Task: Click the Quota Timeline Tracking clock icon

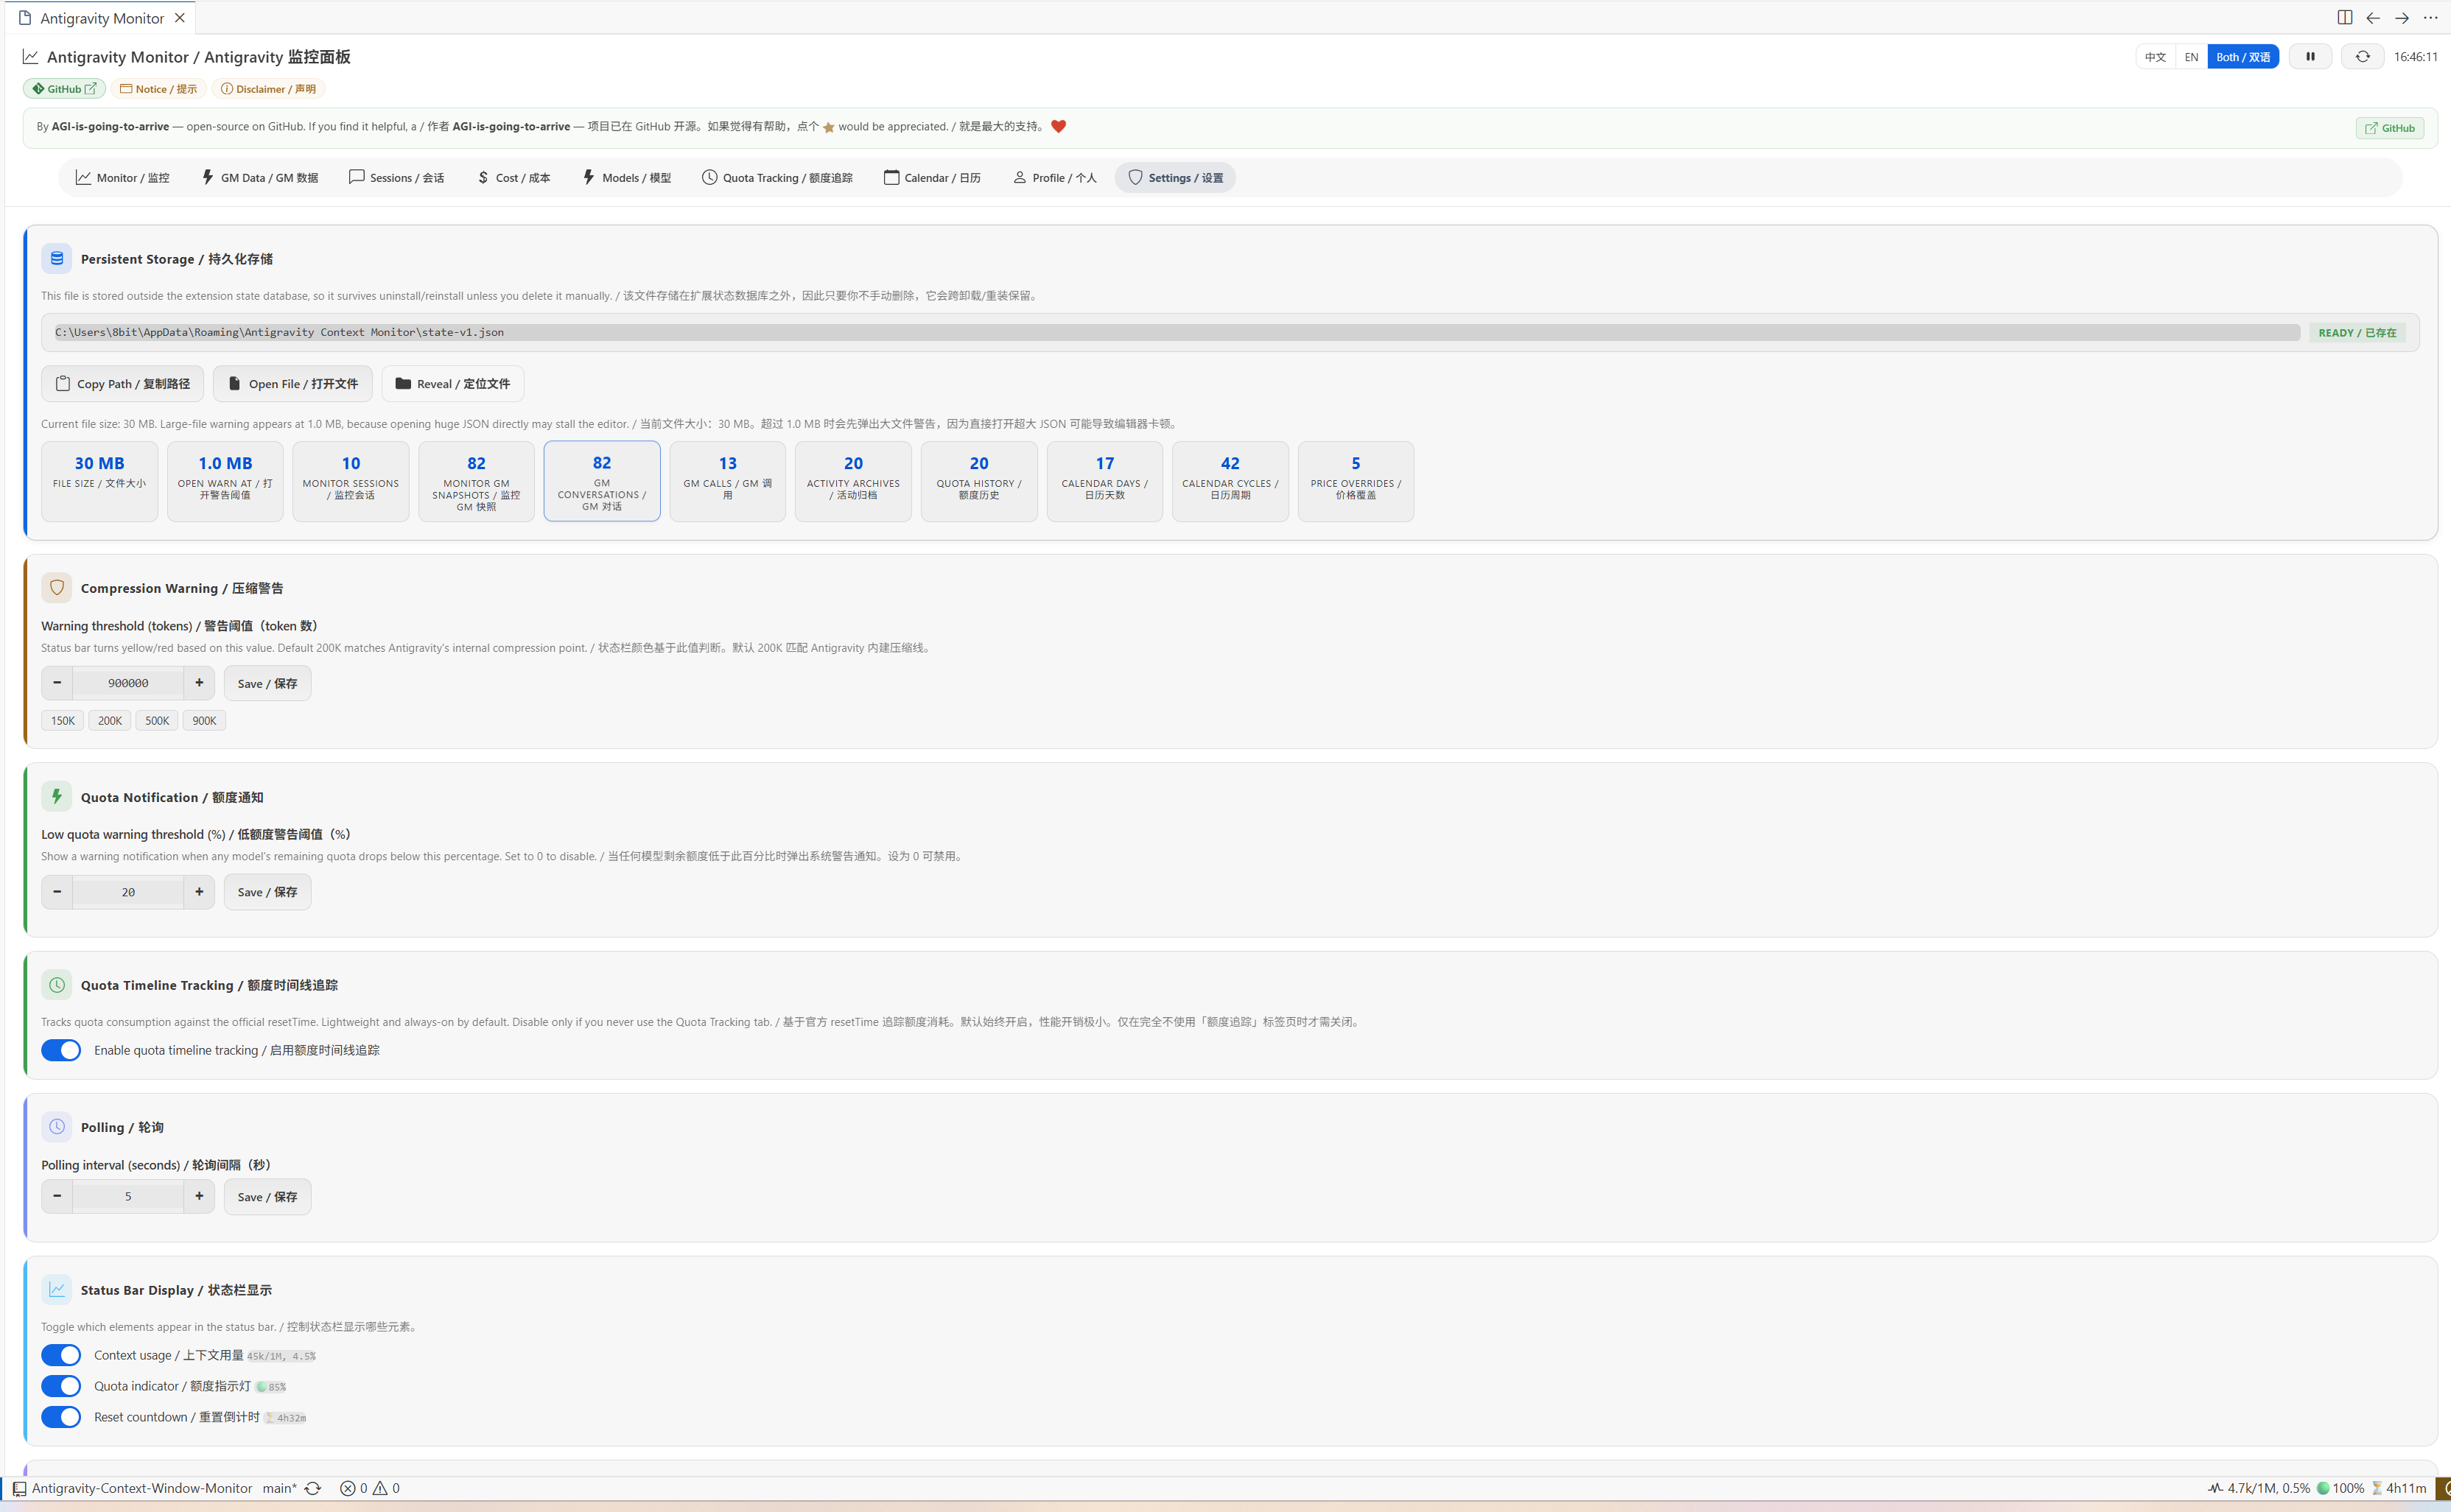Action: [57, 985]
